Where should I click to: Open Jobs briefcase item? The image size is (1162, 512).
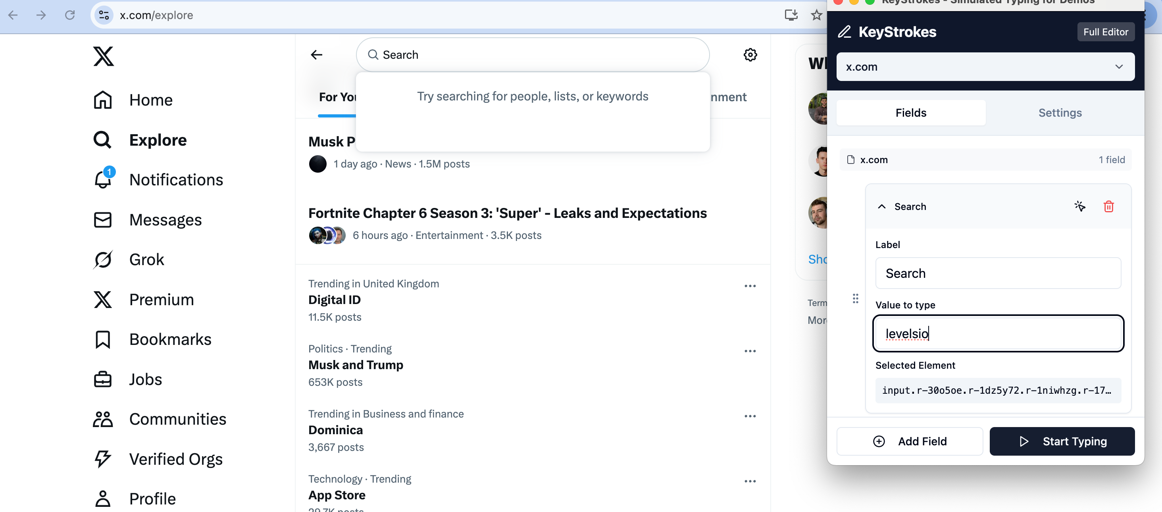[127, 379]
